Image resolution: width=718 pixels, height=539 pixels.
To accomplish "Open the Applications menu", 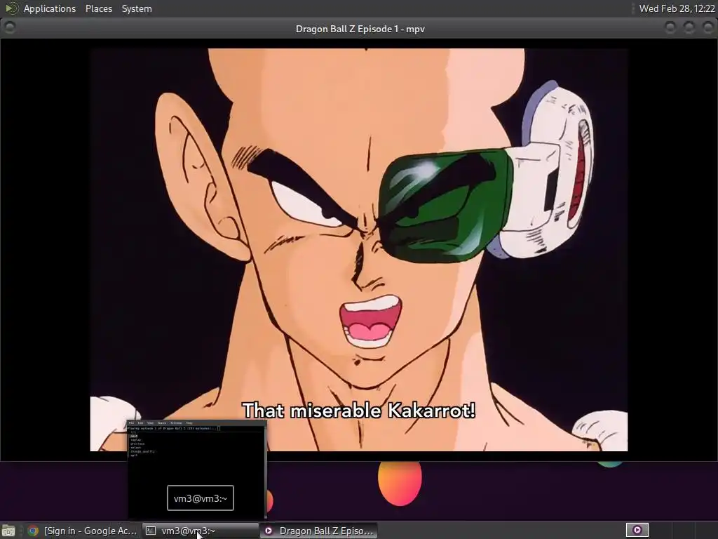I will point(50,8).
